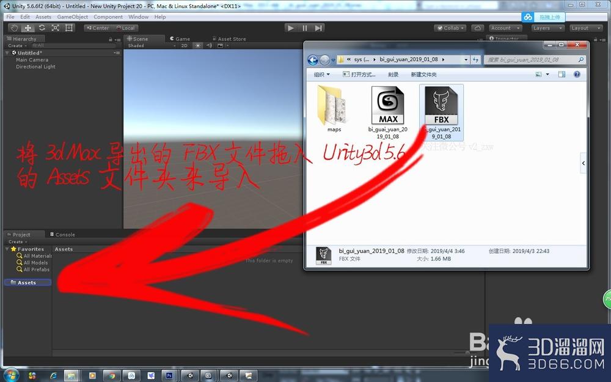Viewport: 611px width, 382px height.
Task: Toggle 2D view in Scene
Action: tap(185, 46)
